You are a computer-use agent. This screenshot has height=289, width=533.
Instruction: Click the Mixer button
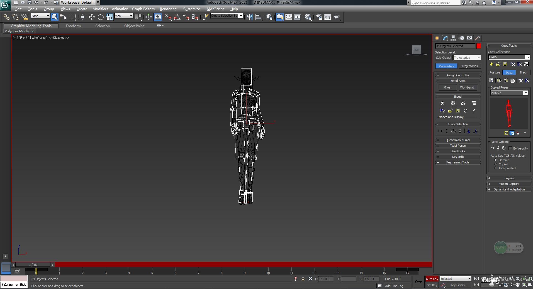447,87
